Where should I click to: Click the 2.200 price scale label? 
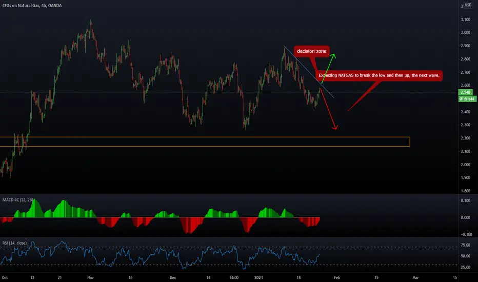point(466,138)
